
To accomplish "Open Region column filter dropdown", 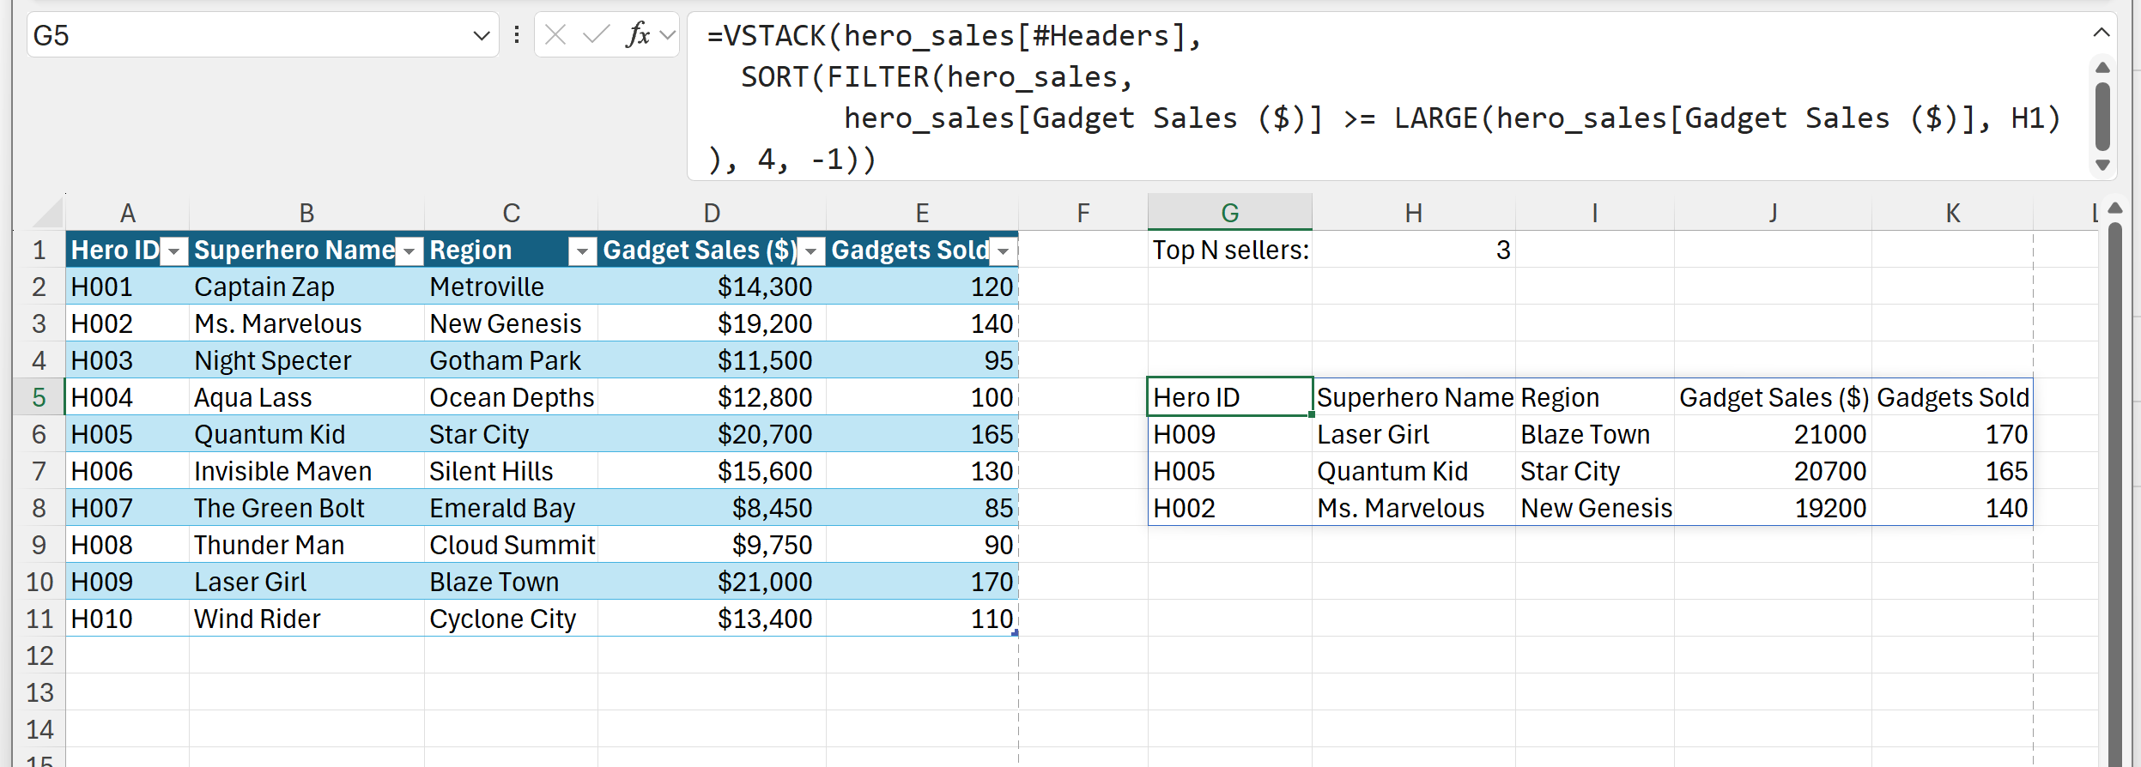I will click(583, 251).
